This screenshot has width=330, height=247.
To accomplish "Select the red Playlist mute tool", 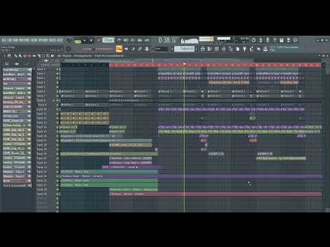I will (x=30, y=56).
